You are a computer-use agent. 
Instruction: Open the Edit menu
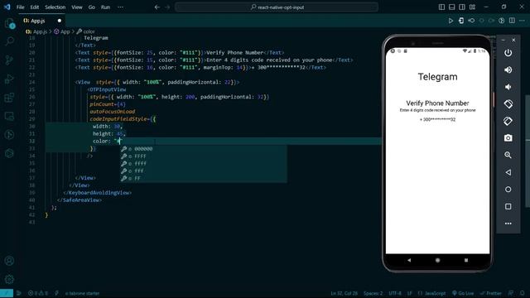(x=35, y=7)
